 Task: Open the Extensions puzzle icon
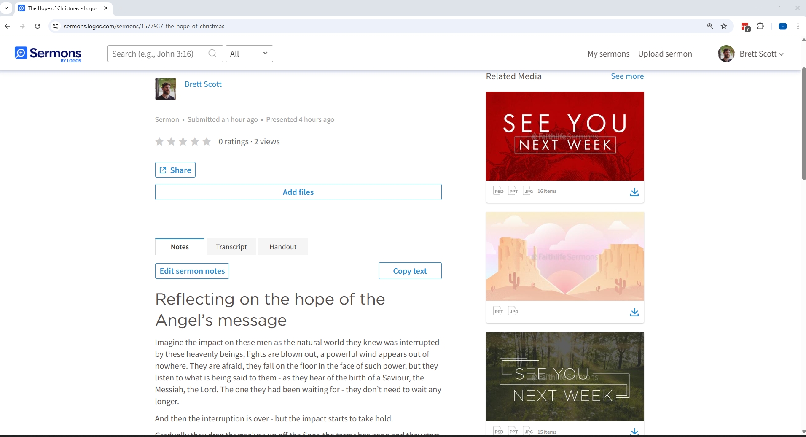pyautogui.click(x=760, y=26)
